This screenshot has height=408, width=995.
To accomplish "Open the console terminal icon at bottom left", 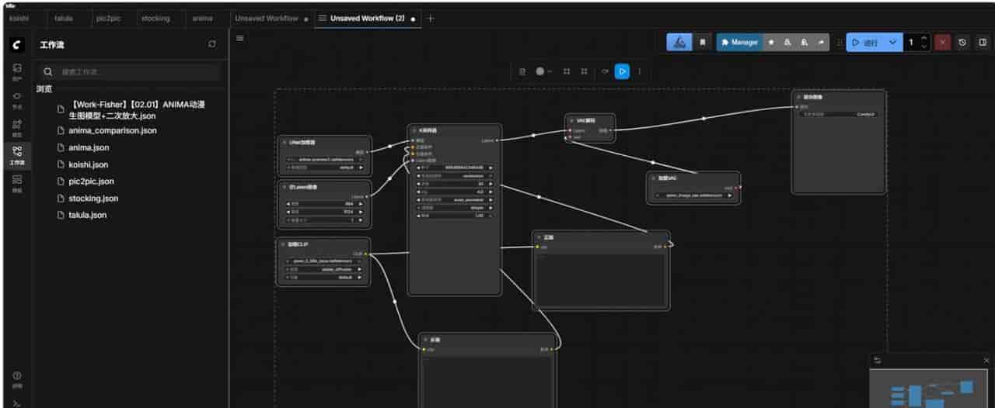I will pos(17,403).
